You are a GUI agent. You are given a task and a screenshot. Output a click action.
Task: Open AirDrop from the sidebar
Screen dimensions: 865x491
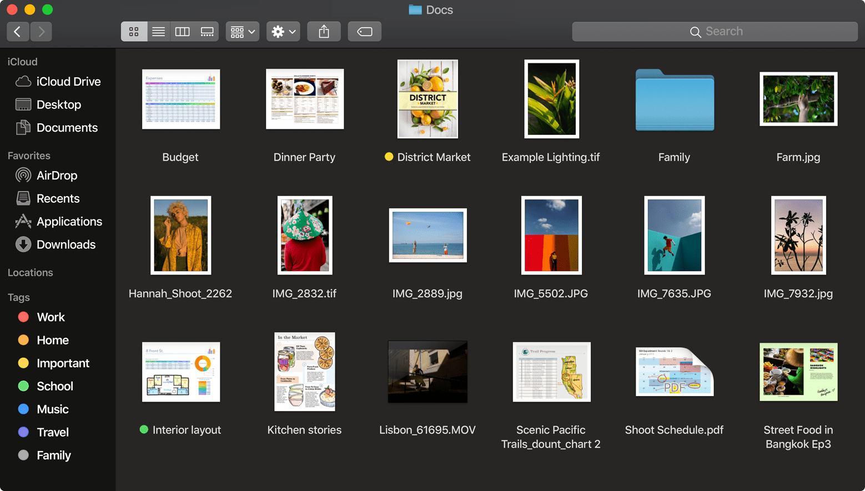[x=57, y=176]
